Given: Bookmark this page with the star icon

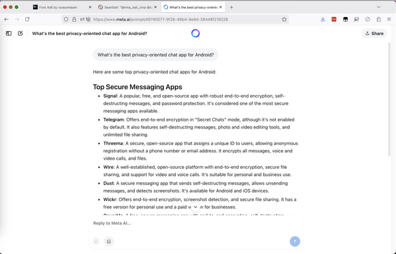Looking at the screenshot, I should [284, 19].
